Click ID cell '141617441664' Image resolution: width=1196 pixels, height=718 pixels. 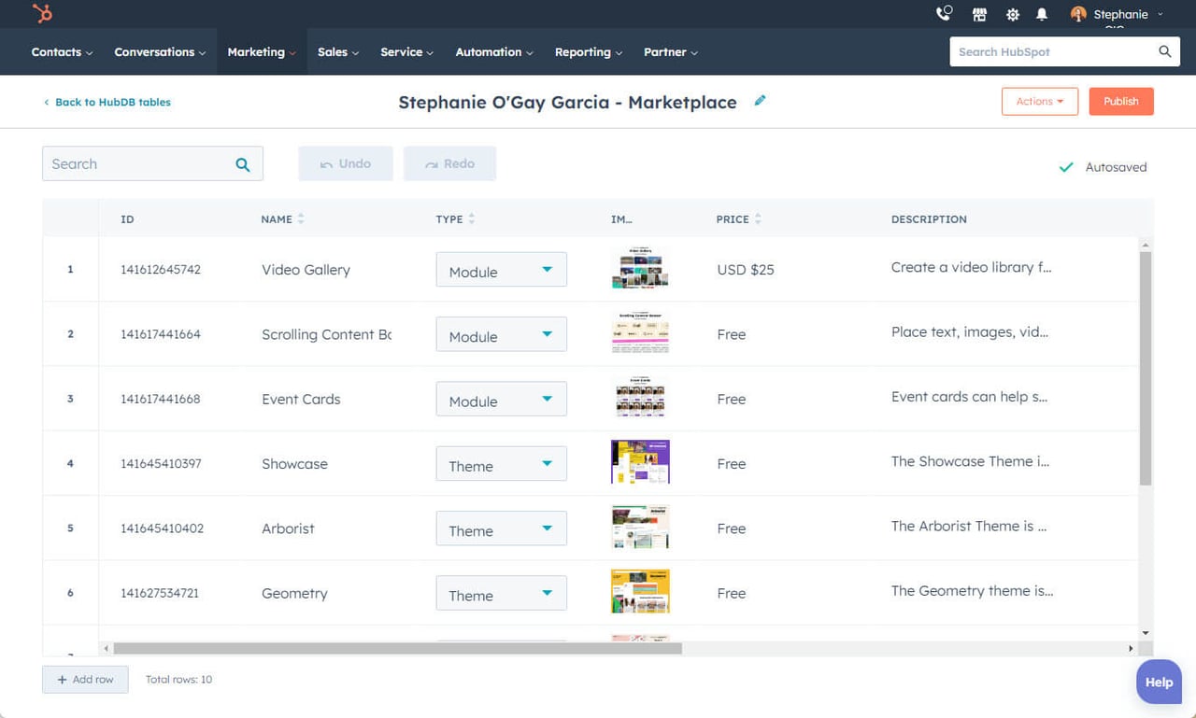point(161,334)
